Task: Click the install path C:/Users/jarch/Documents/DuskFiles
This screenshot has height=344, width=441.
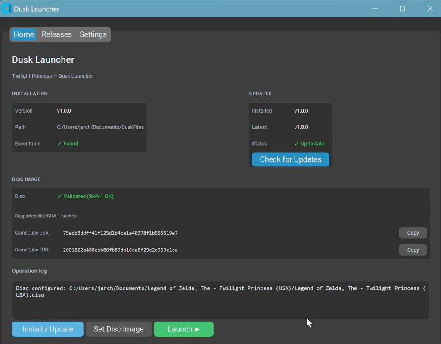Action: [x=100, y=127]
